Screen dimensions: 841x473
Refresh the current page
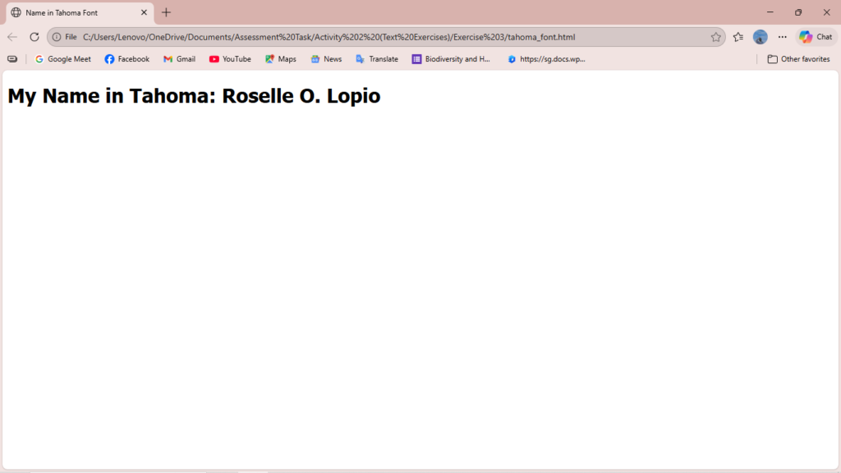click(34, 37)
